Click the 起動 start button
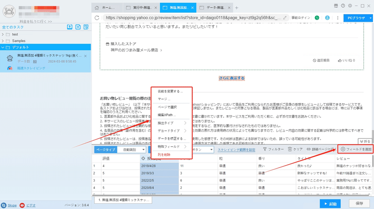The image size is (374, 209). (x=330, y=204)
